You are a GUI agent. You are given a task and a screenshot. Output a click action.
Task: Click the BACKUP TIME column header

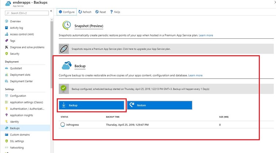113,117
